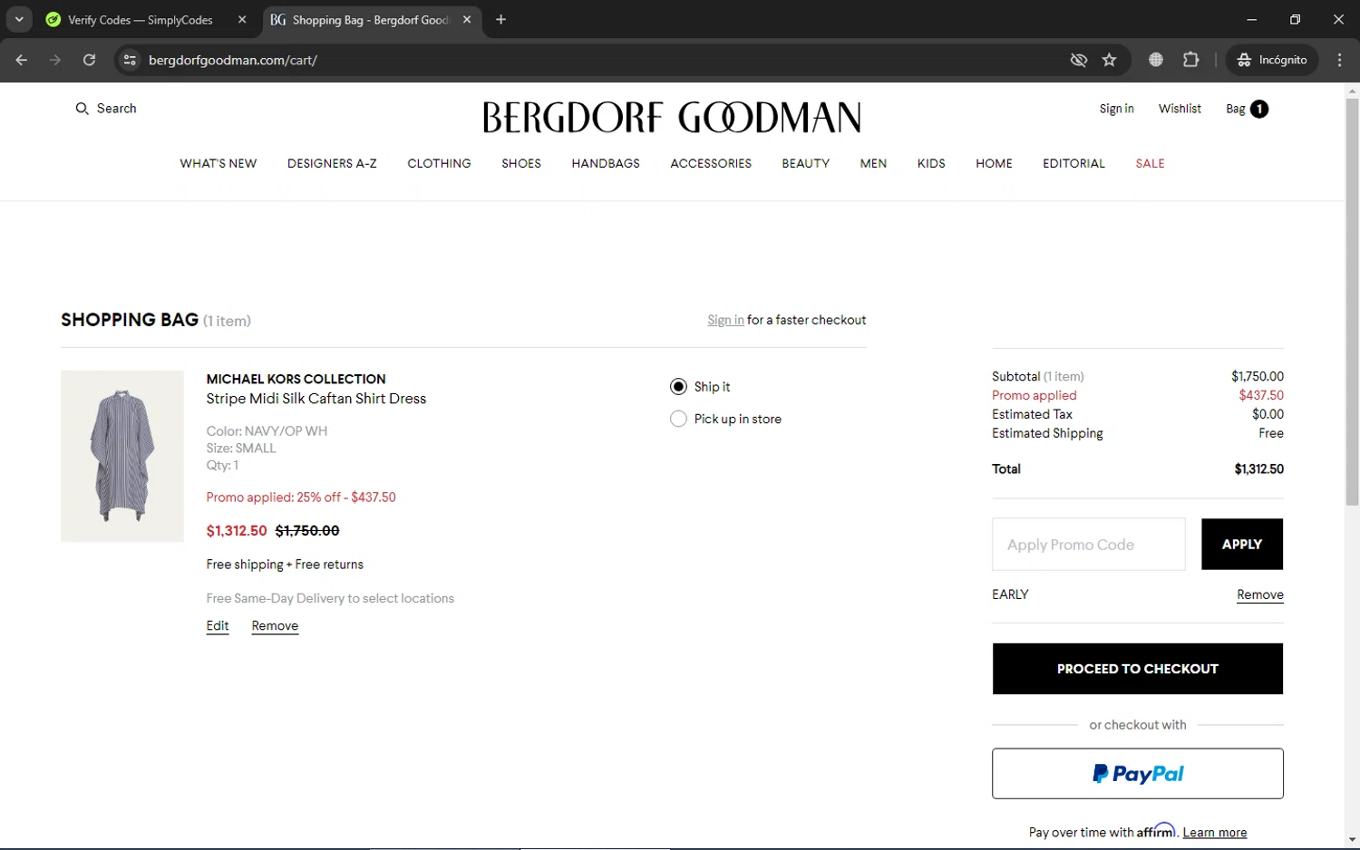Go back with browser back arrow
The width and height of the screenshot is (1360, 850).
click(x=22, y=60)
